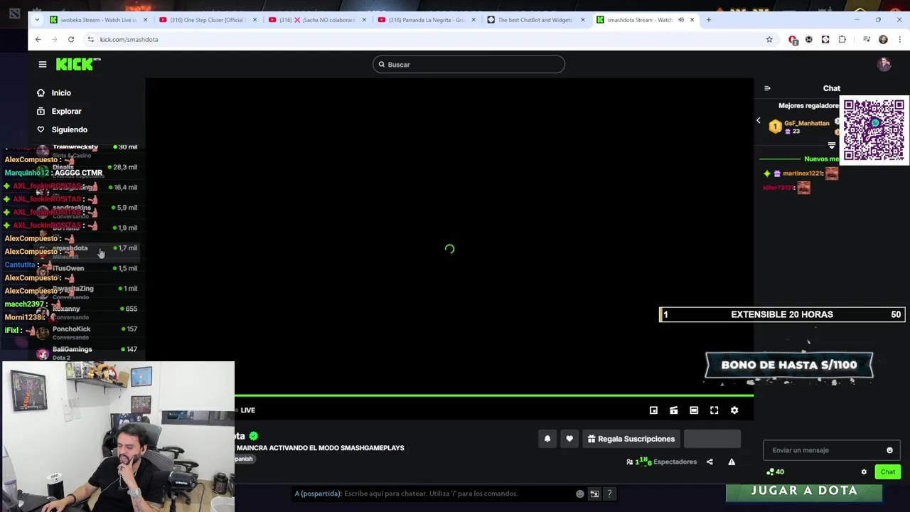Toggle the notification bell for the channel
910x512 pixels.
[x=547, y=439]
